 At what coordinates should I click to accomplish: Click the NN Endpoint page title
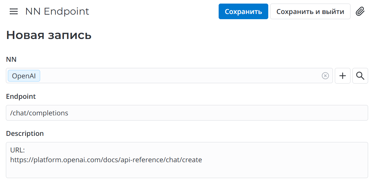[57, 11]
